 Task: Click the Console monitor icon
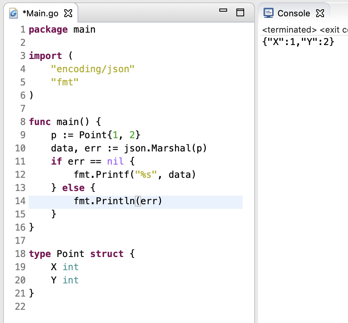pos(268,13)
